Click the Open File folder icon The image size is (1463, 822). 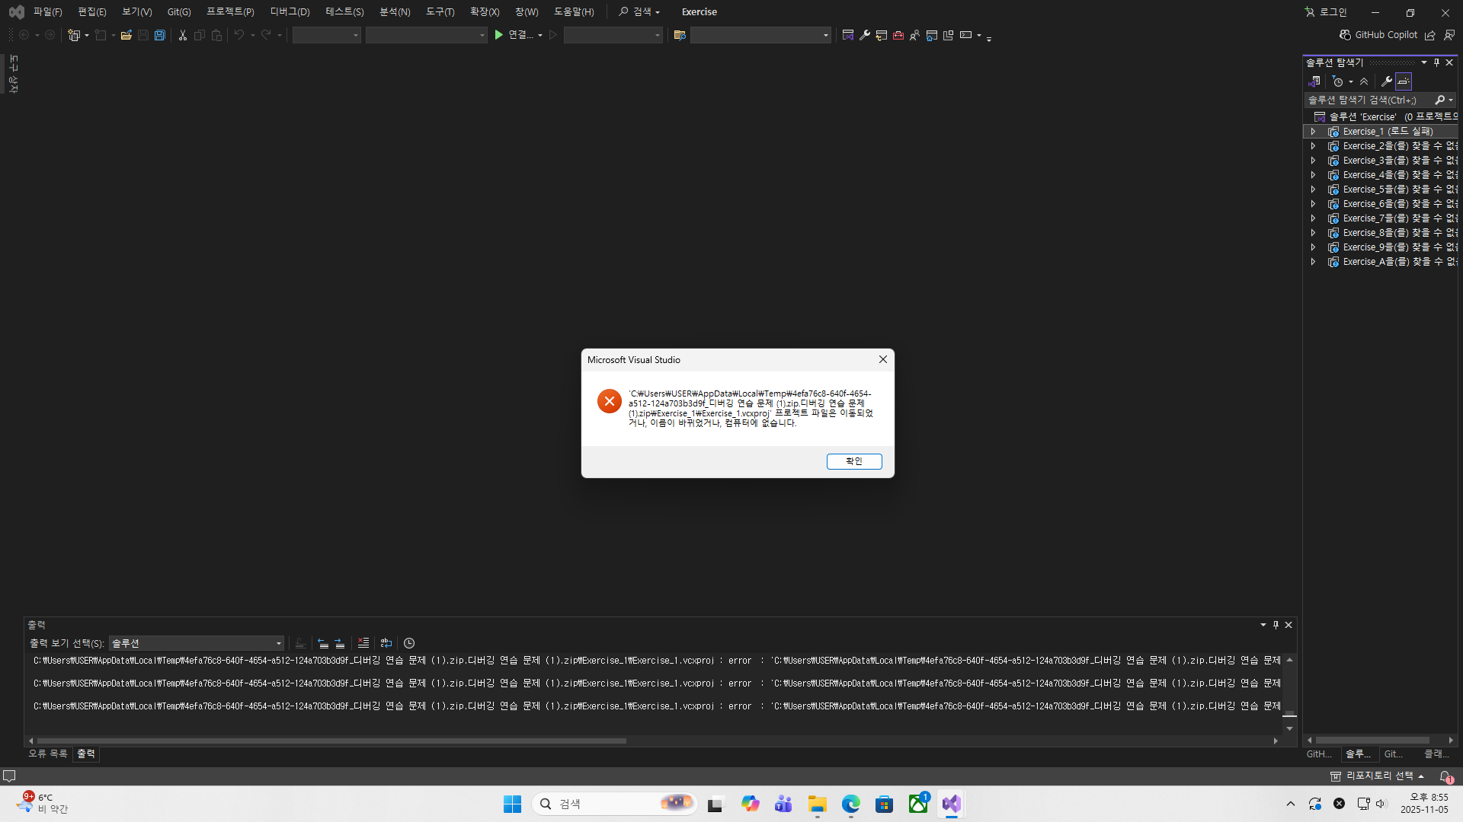tap(126, 35)
